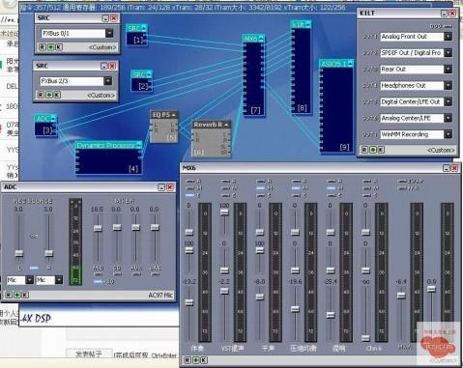Click the Chn 6 channel label

373,349
